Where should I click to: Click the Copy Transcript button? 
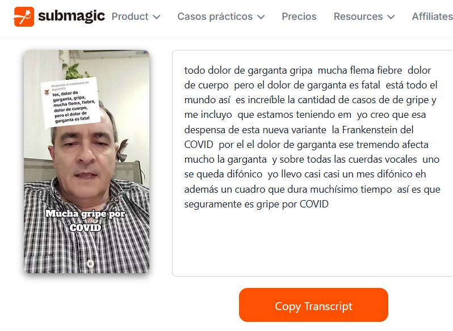pyautogui.click(x=313, y=305)
